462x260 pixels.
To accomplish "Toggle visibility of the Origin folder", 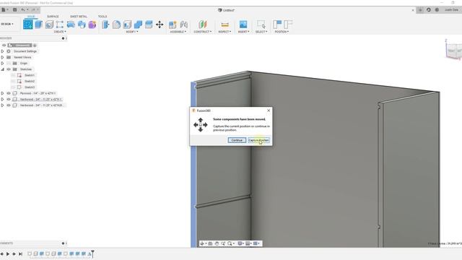I will pos(9,64).
